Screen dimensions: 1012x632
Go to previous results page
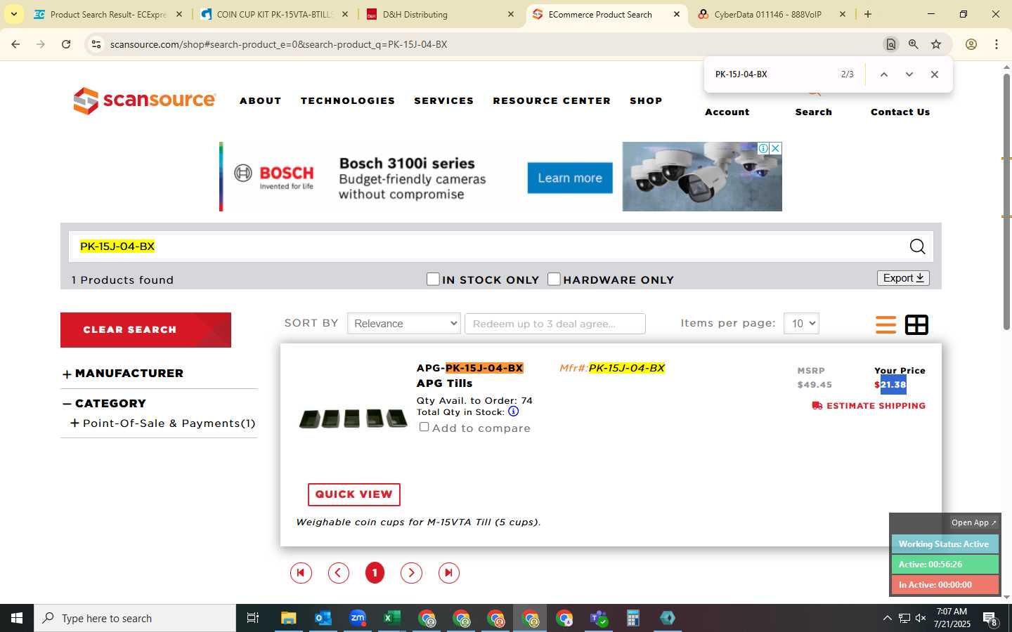(x=338, y=573)
